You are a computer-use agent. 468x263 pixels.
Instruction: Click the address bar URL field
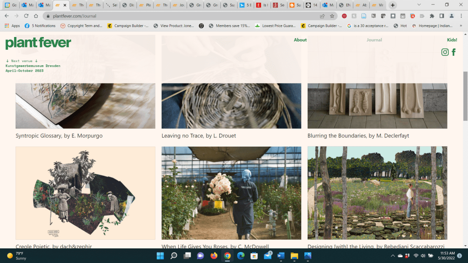[x=183, y=16]
